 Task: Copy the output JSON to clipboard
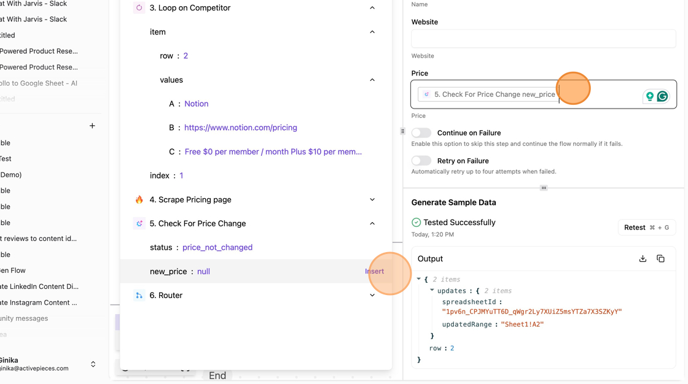[660, 259]
